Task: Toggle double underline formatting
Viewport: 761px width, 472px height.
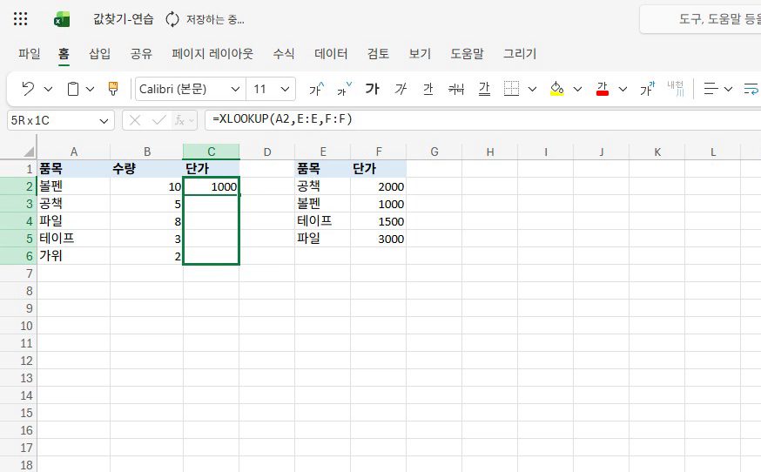Action: pos(484,89)
